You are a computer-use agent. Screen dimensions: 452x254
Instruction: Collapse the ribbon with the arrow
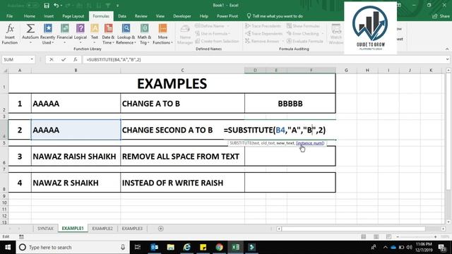(447, 49)
